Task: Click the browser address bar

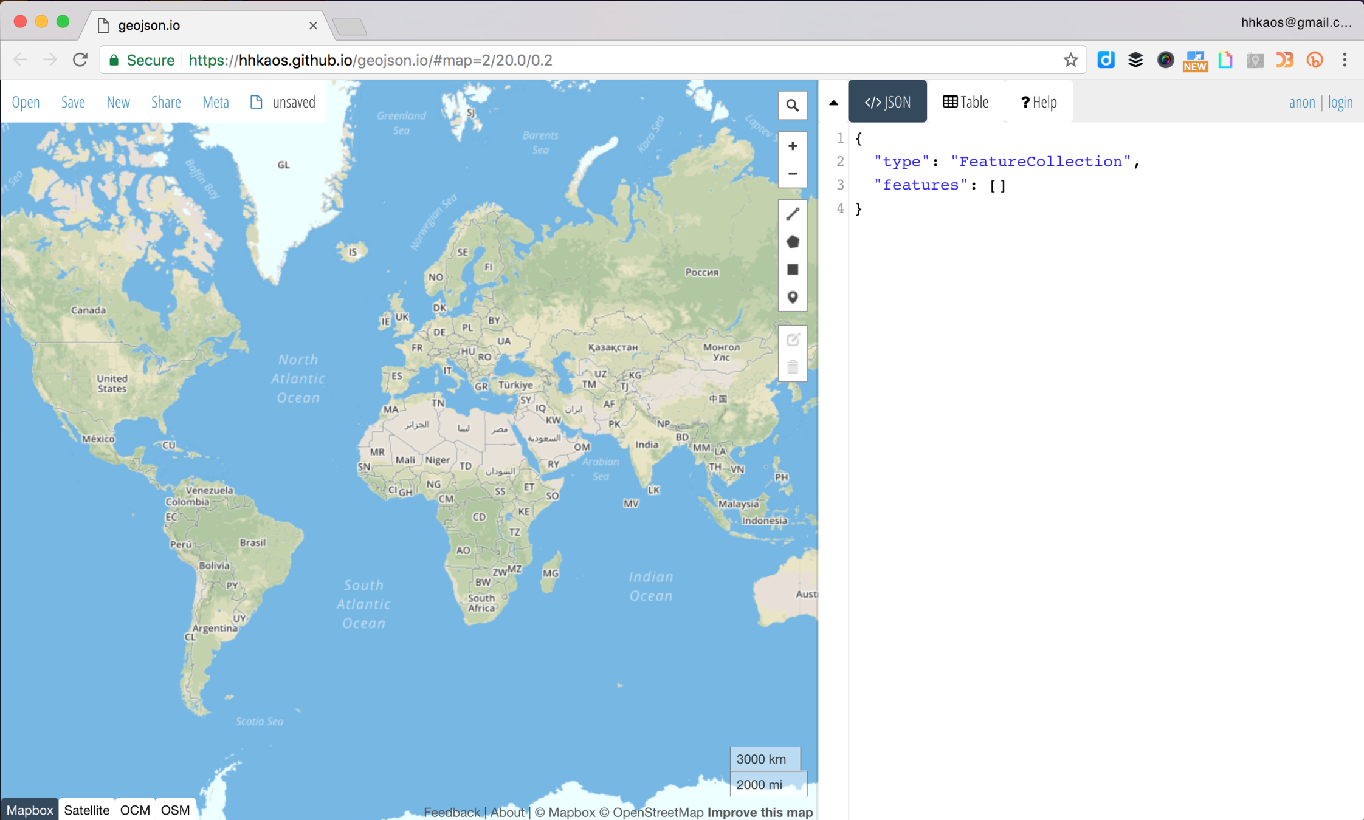Action: coord(608,60)
